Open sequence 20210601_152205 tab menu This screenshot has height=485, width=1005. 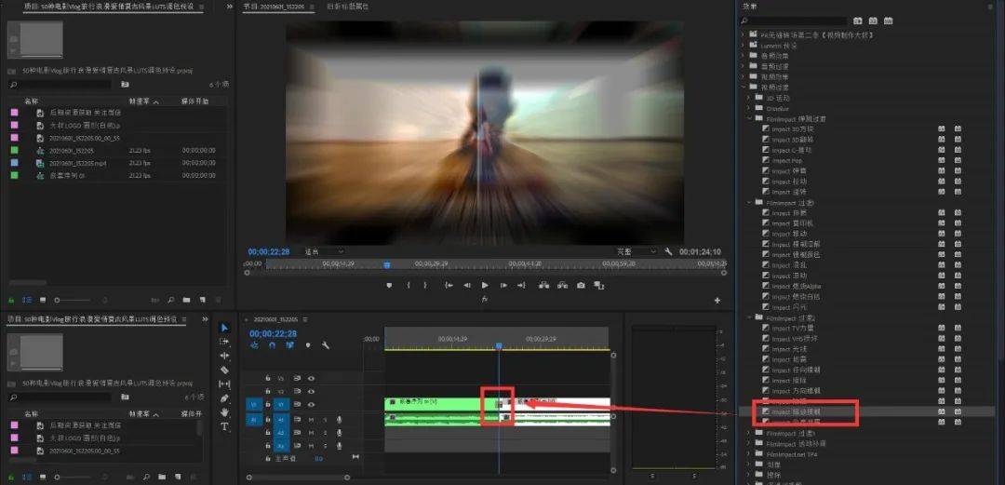click(x=305, y=319)
